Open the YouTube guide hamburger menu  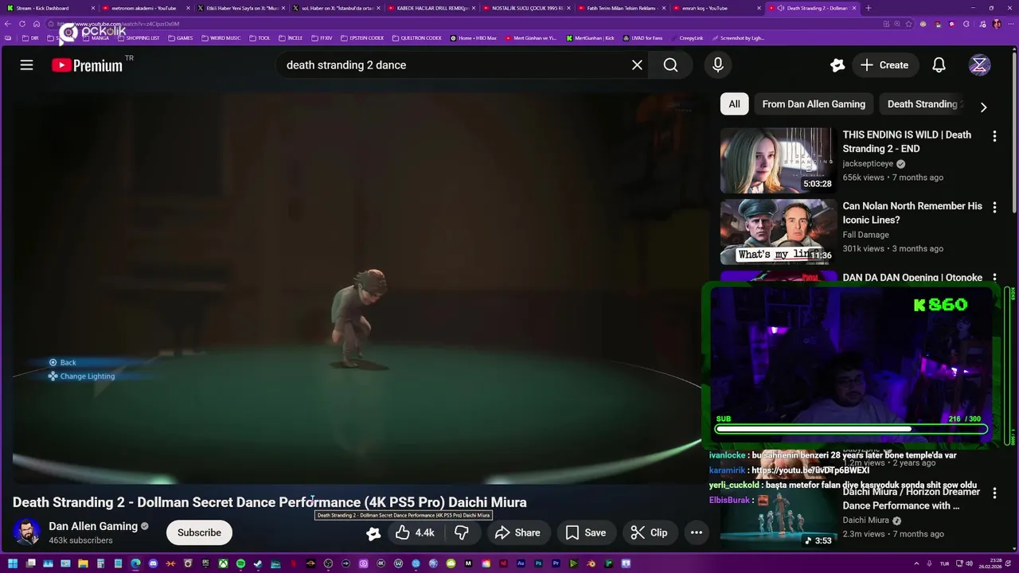click(x=26, y=65)
